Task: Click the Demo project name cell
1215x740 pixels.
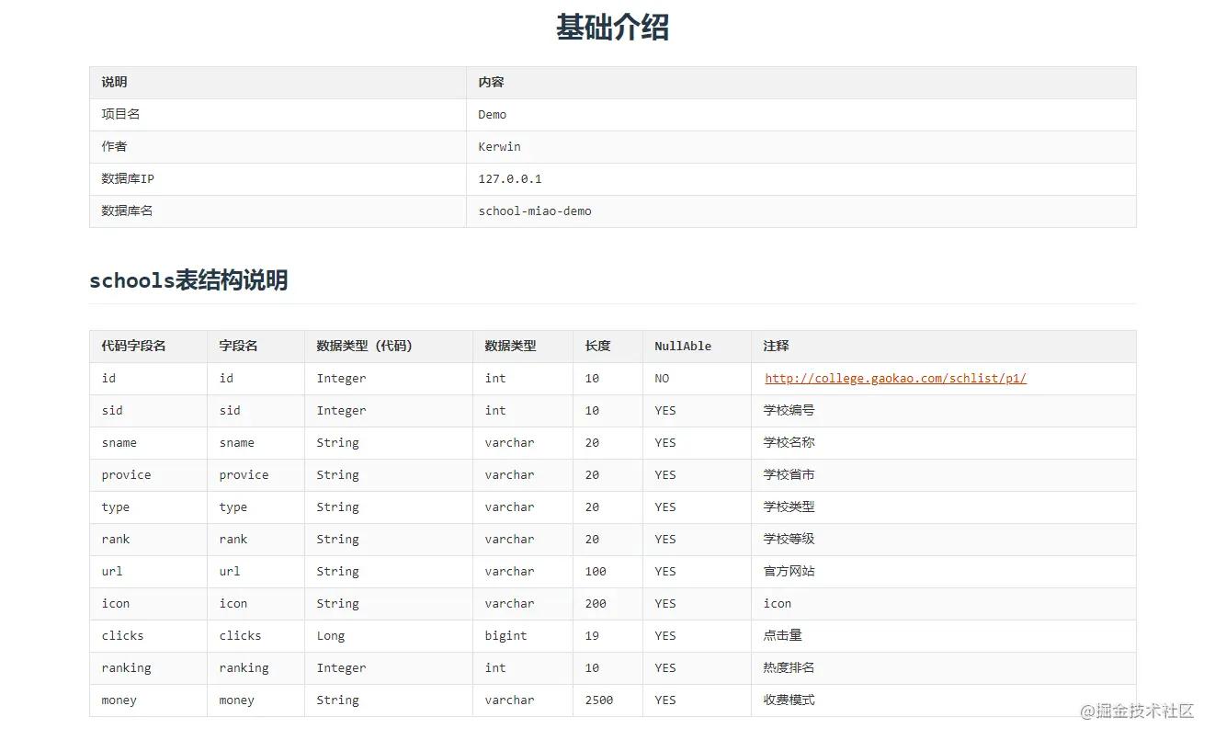Action: coord(490,114)
